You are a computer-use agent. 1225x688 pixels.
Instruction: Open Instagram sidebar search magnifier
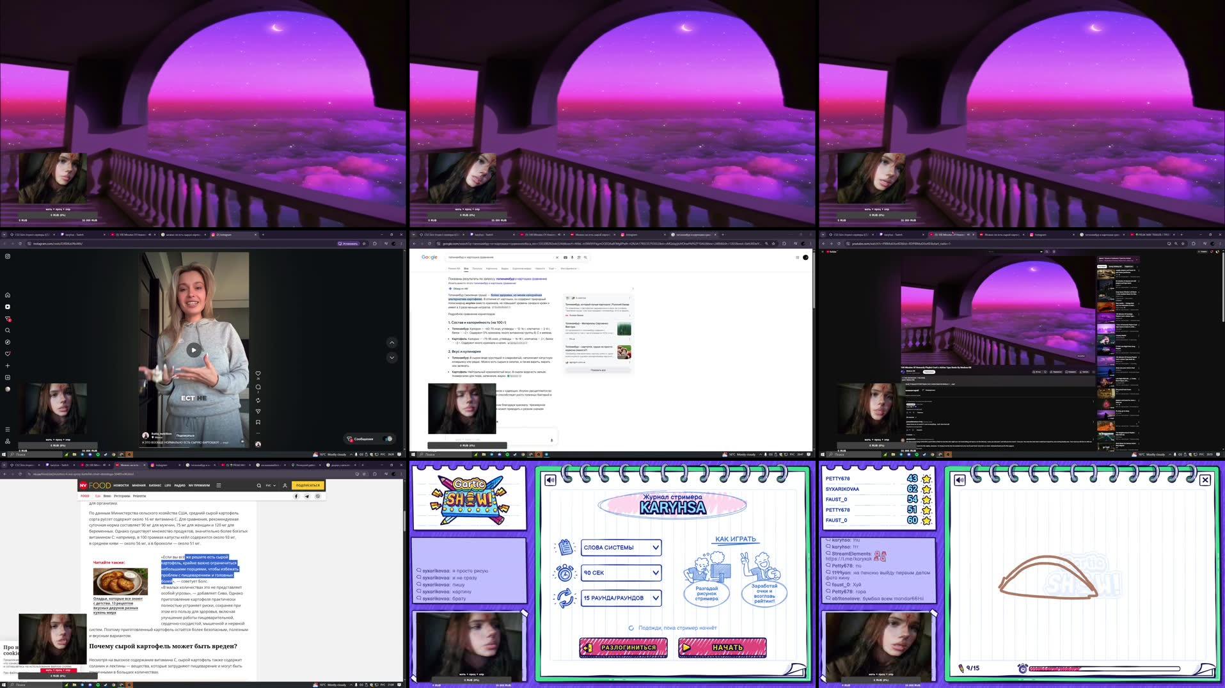pyautogui.click(x=8, y=330)
